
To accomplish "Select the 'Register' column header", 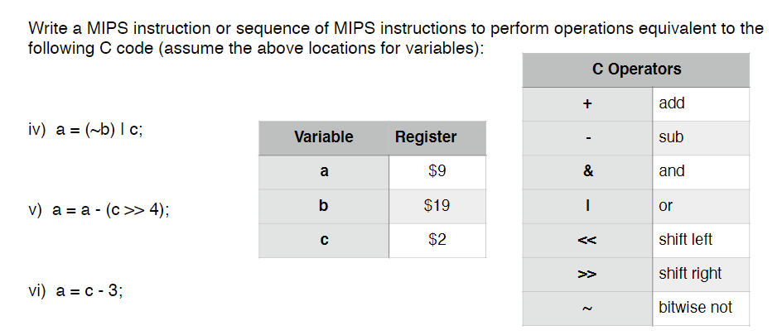I will pos(437,137).
